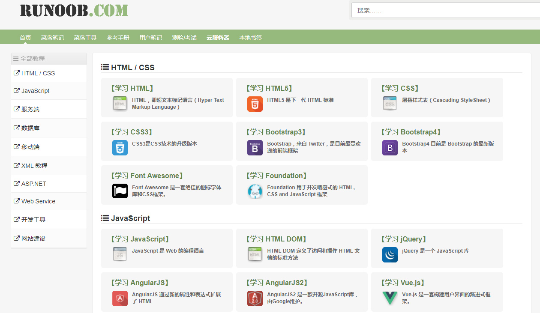The image size is (540, 313).
Task: Open the 云服务器 navigation item
Action: tap(218, 38)
